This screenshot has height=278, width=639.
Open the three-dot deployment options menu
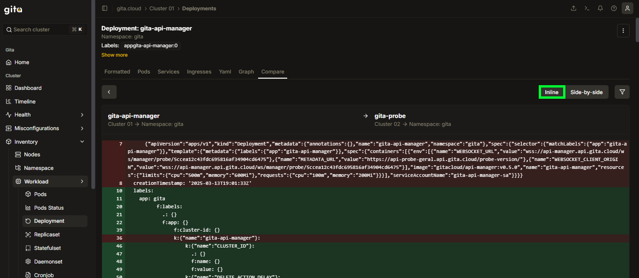coord(623,30)
